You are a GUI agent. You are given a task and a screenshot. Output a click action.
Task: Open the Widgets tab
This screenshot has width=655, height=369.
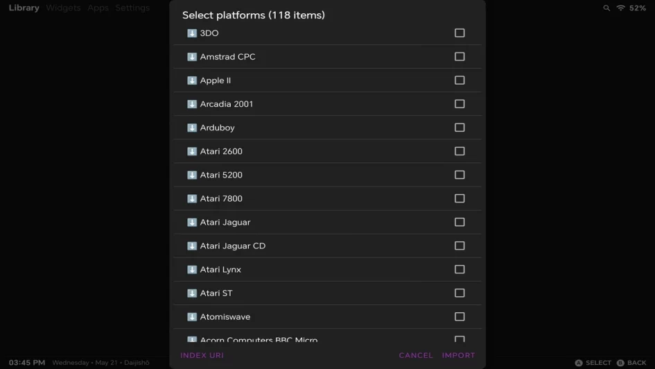[x=63, y=8]
